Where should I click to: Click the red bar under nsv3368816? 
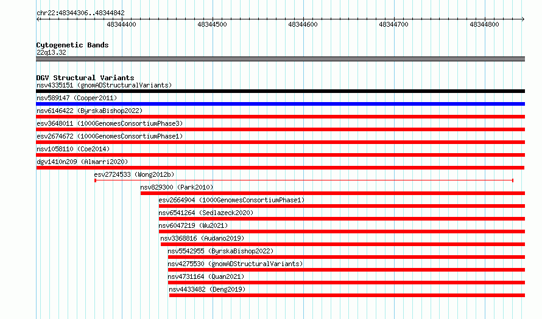pos(343,244)
